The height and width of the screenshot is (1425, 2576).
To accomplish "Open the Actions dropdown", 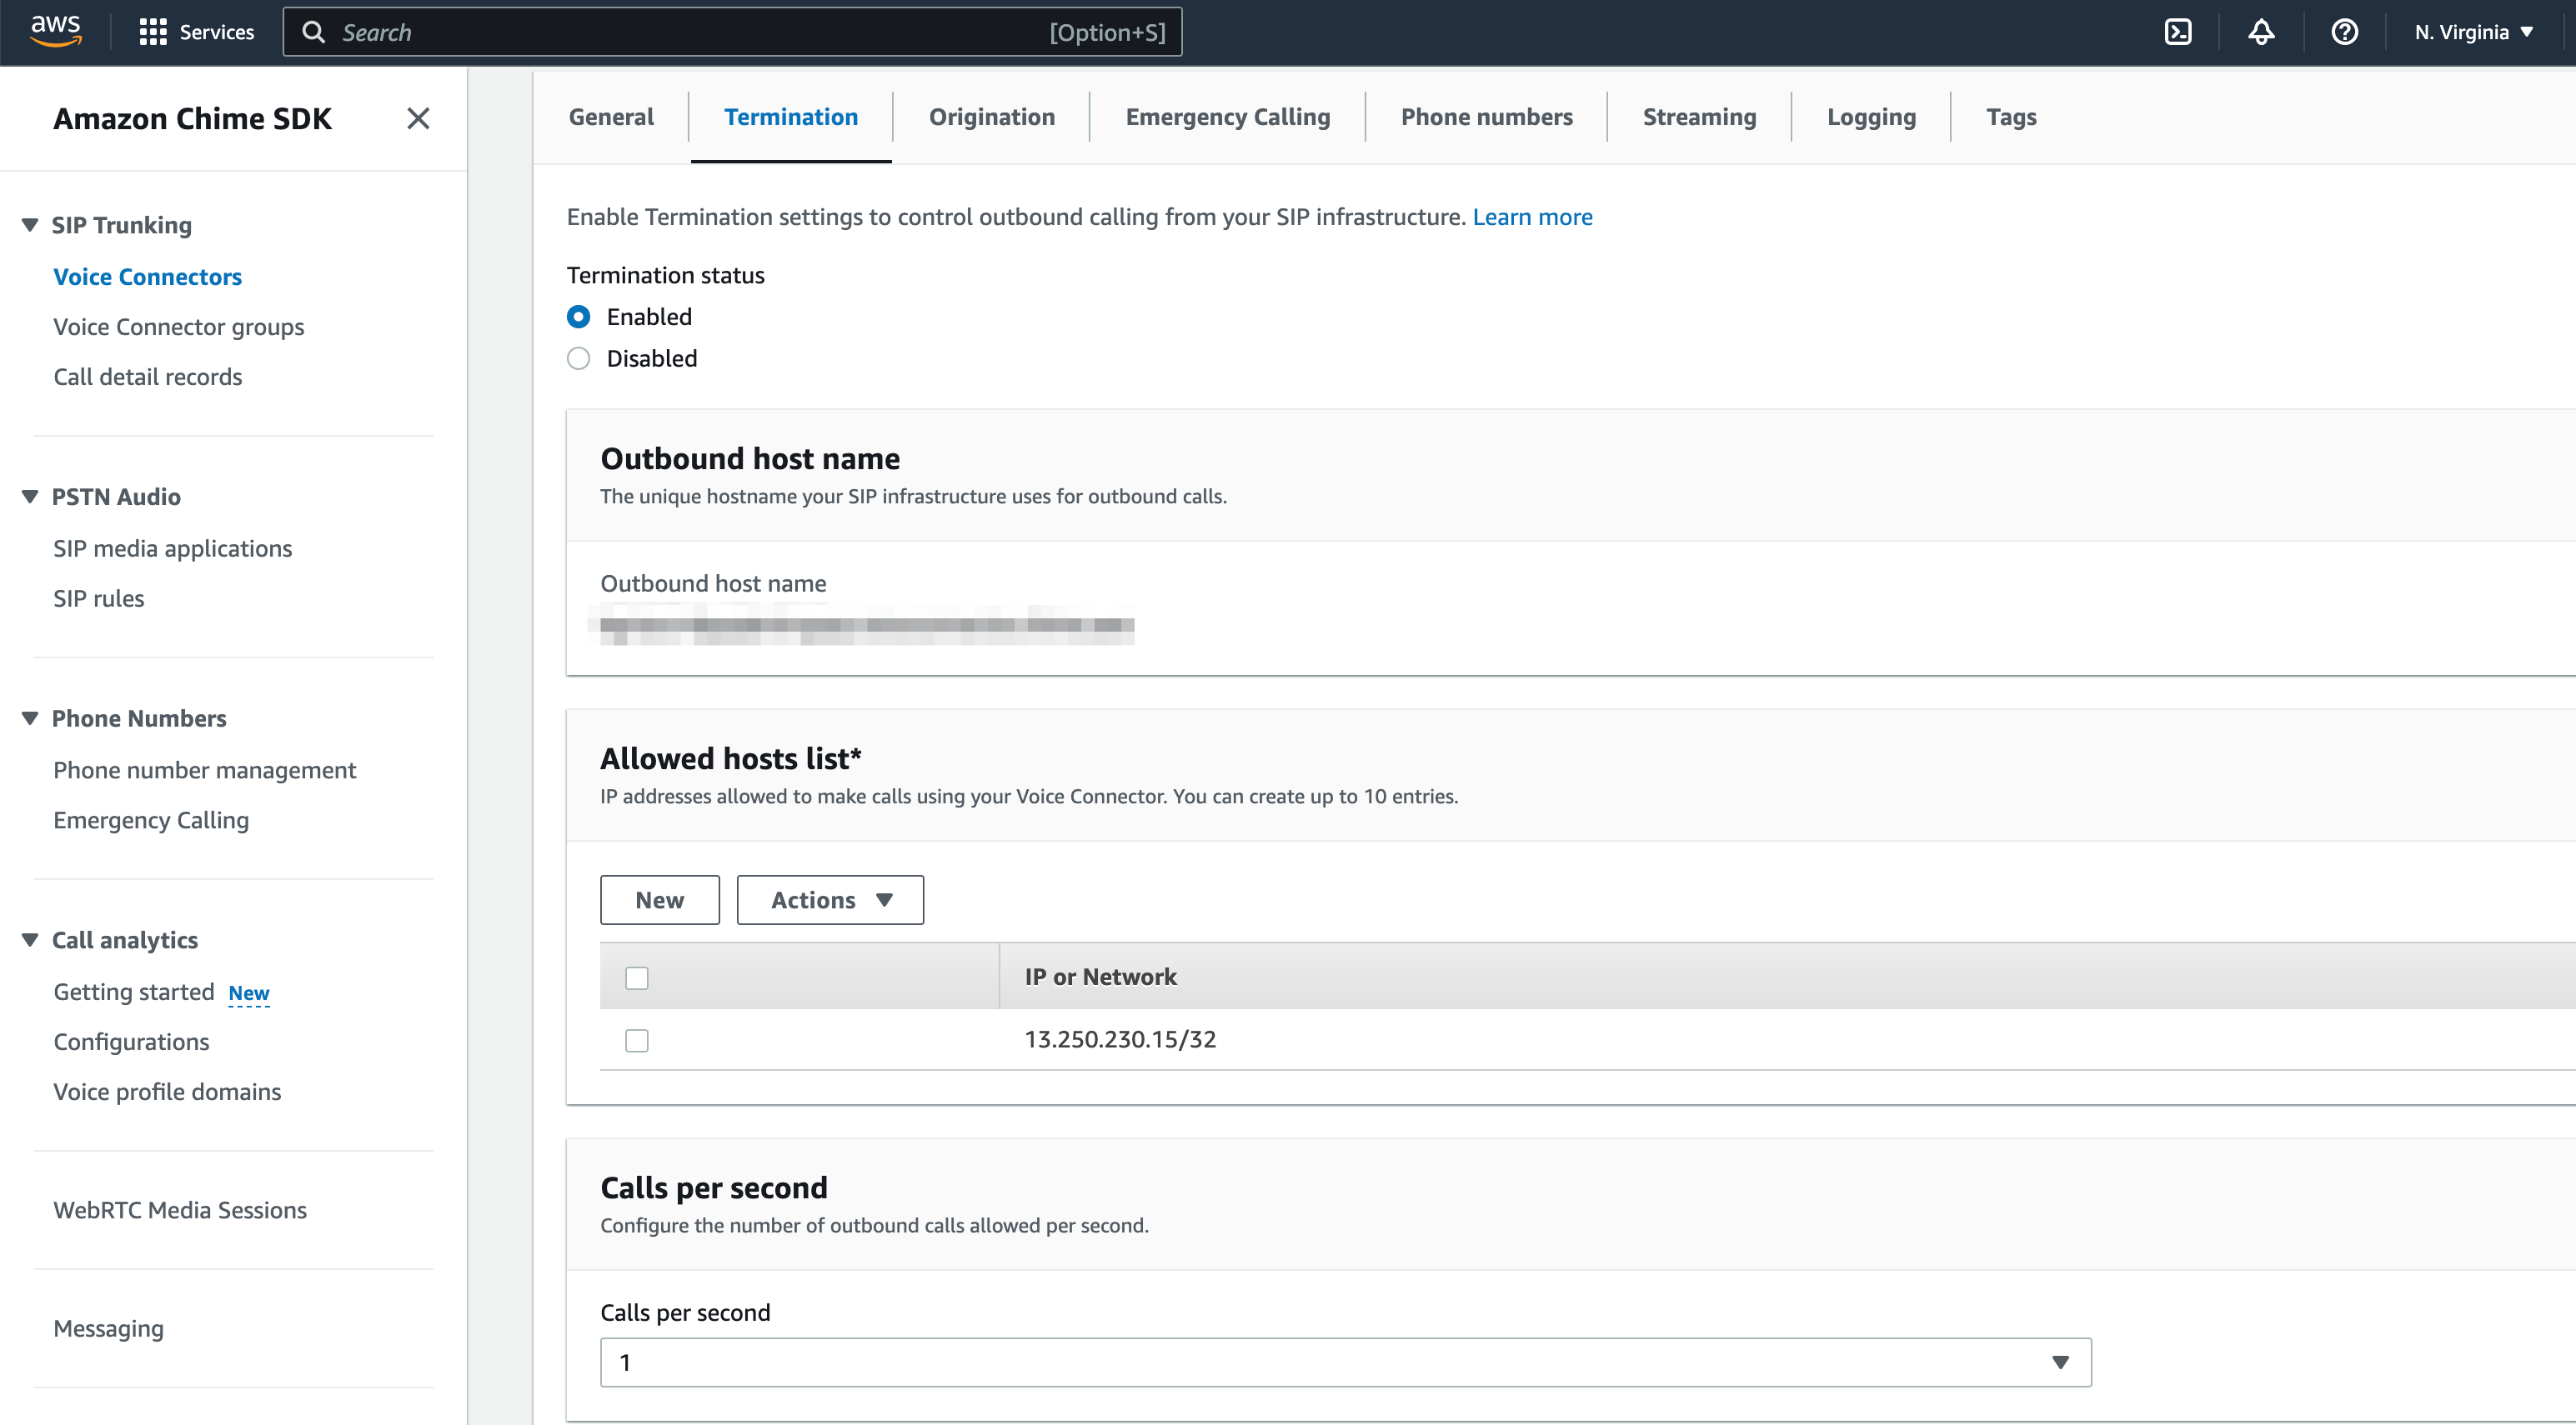I will (x=830, y=899).
